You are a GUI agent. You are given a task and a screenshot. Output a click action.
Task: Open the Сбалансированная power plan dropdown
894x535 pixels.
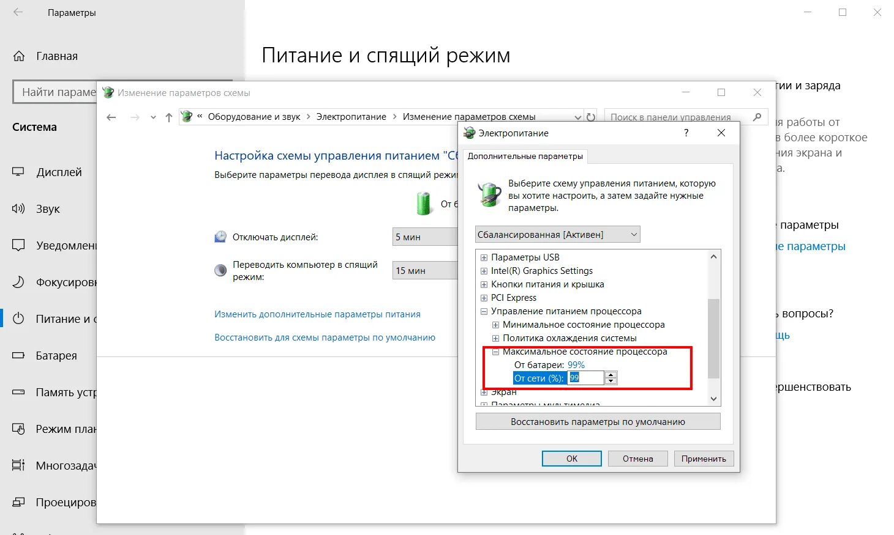coord(558,234)
